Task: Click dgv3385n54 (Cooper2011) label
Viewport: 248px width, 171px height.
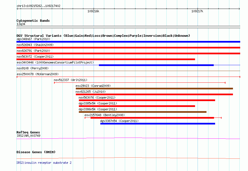Action: [x=98, y=103]
